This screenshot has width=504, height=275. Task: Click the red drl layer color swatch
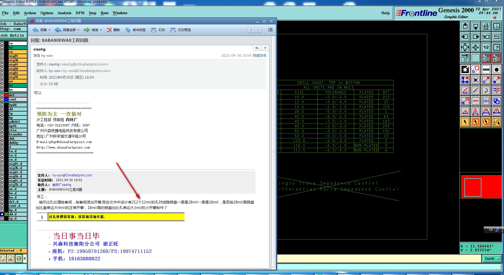click(6, 95)
